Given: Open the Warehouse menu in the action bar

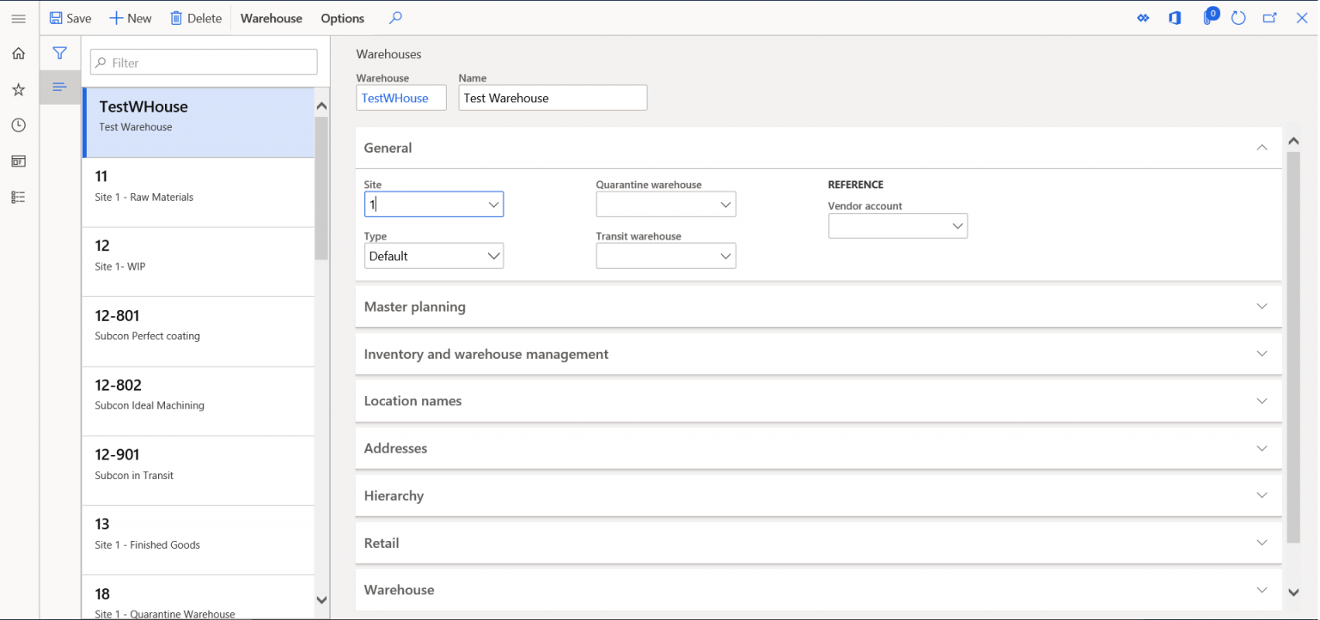Looking at the screenshot, I should [271, 17].
